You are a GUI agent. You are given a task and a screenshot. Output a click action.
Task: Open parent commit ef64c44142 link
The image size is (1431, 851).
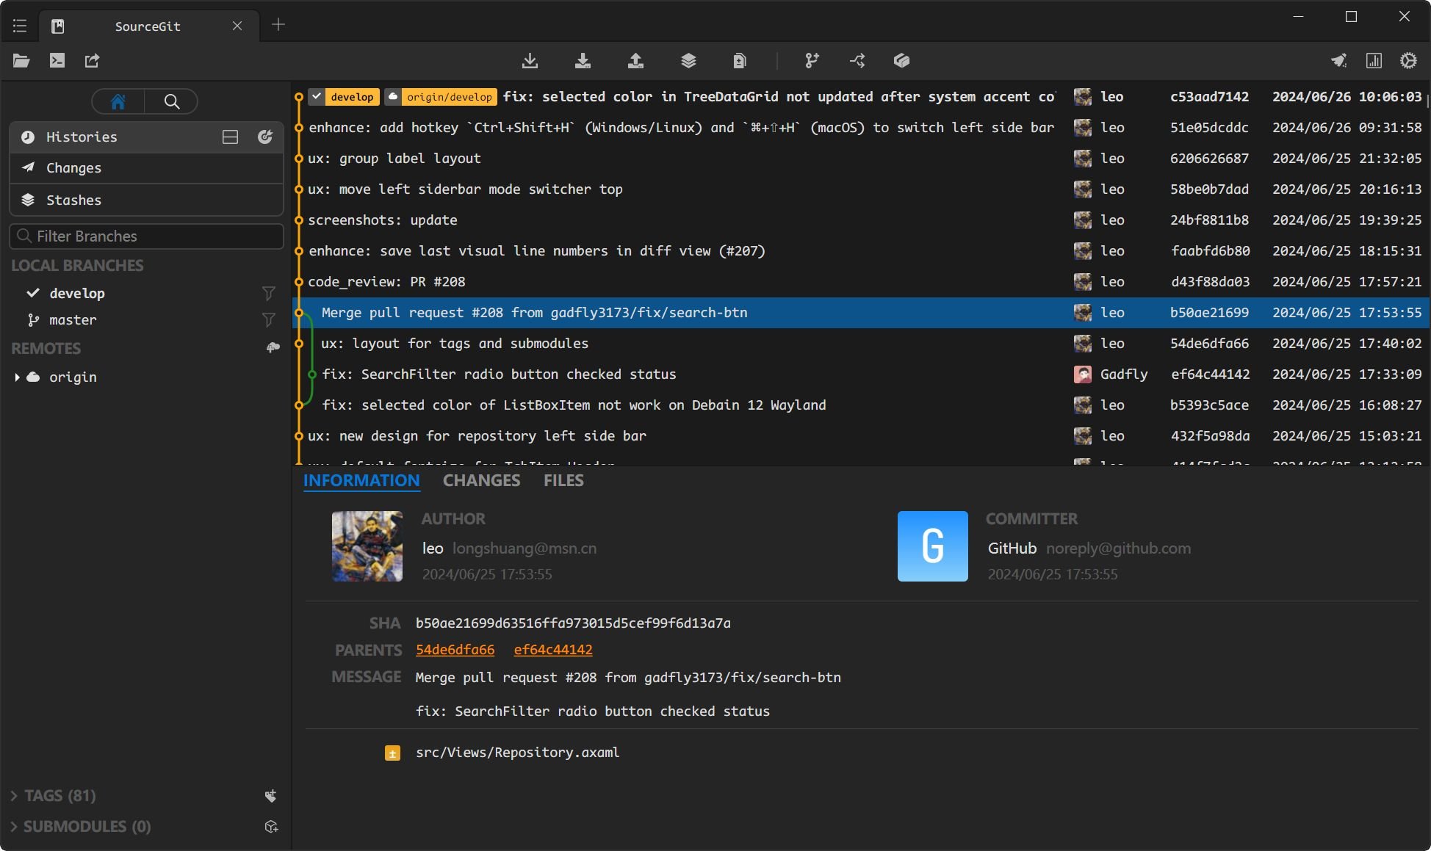(552, 650)
